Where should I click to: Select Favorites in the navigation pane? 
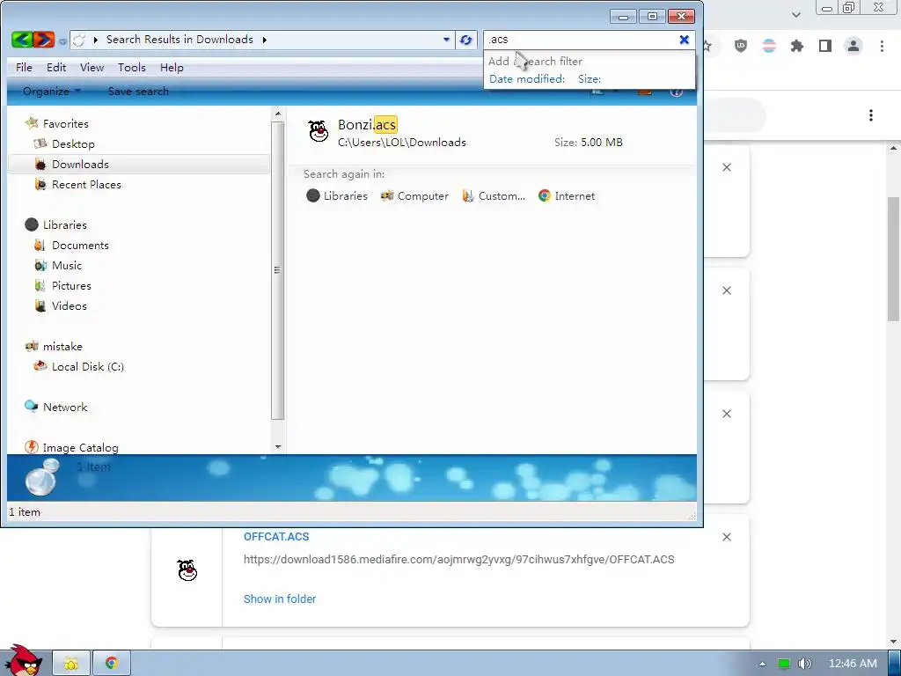click(65, 123)
